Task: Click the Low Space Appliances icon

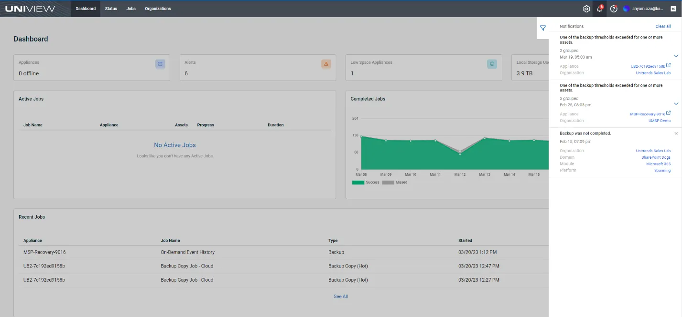Action: click(x=492, y=64)
